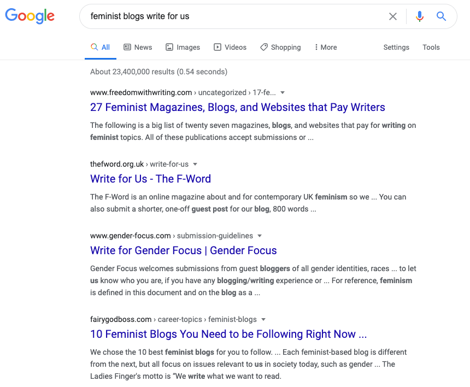
Task: Open the Videos tab
Action: (x=230, y=48)
